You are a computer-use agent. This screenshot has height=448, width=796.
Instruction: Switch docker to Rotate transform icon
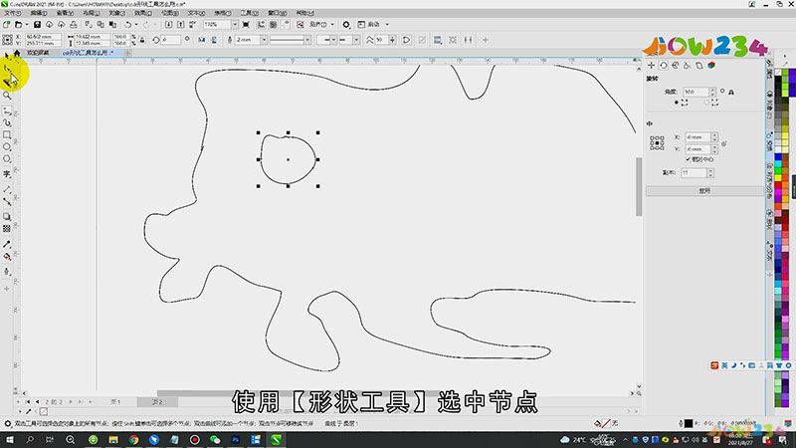[664, 65]
